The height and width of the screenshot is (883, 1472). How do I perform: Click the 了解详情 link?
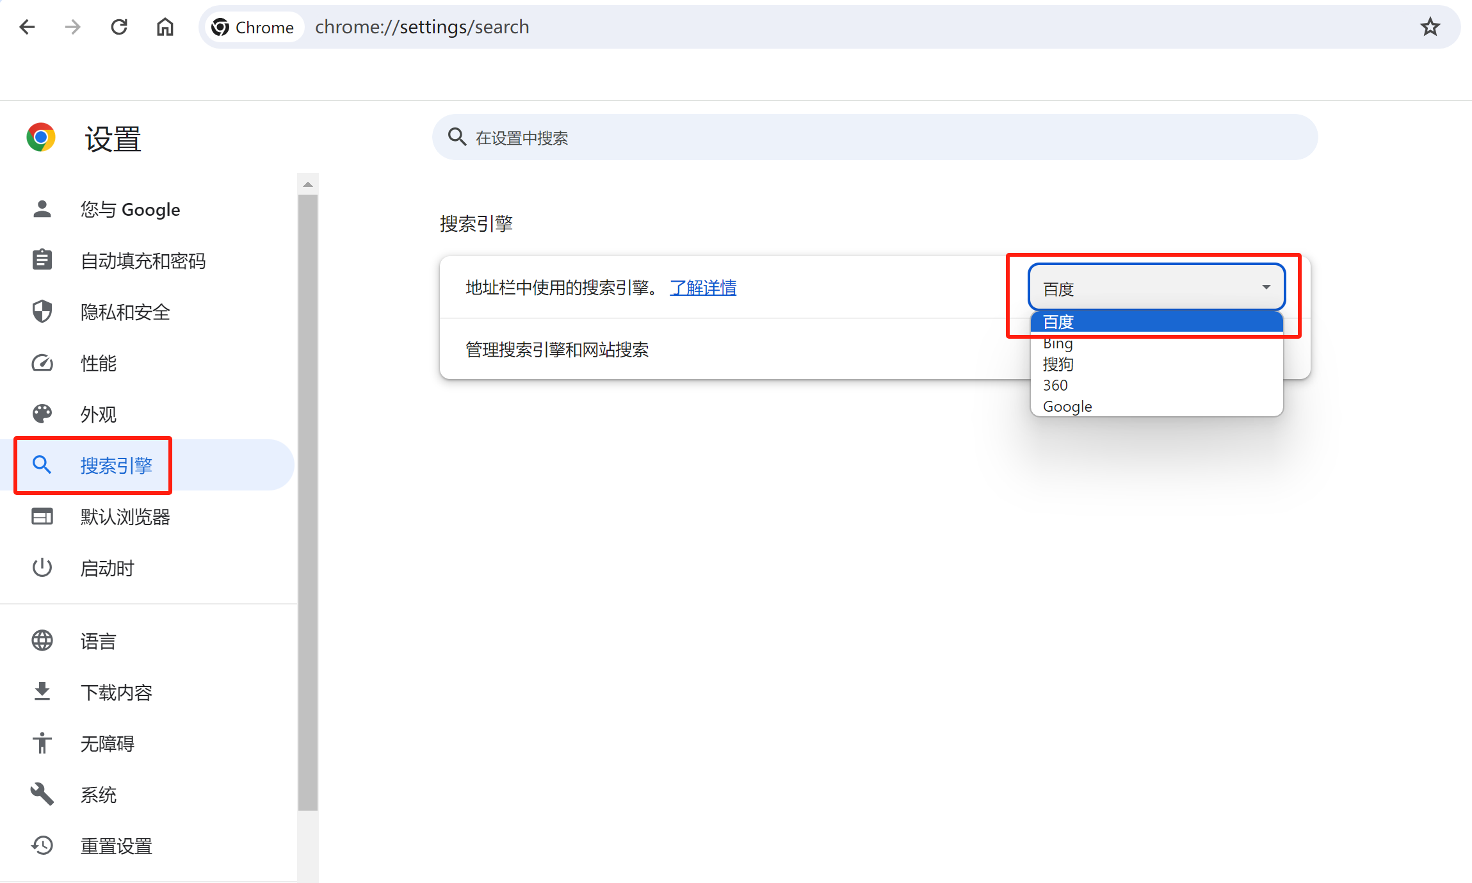(x=702, y=288)
